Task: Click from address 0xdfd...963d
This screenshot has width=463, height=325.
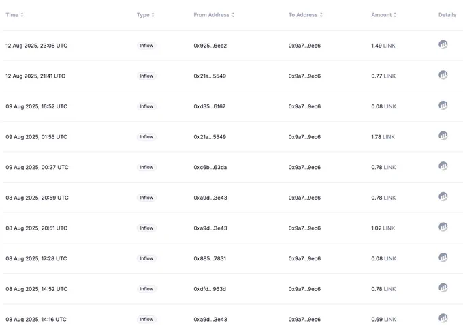Action: [210, 289]
